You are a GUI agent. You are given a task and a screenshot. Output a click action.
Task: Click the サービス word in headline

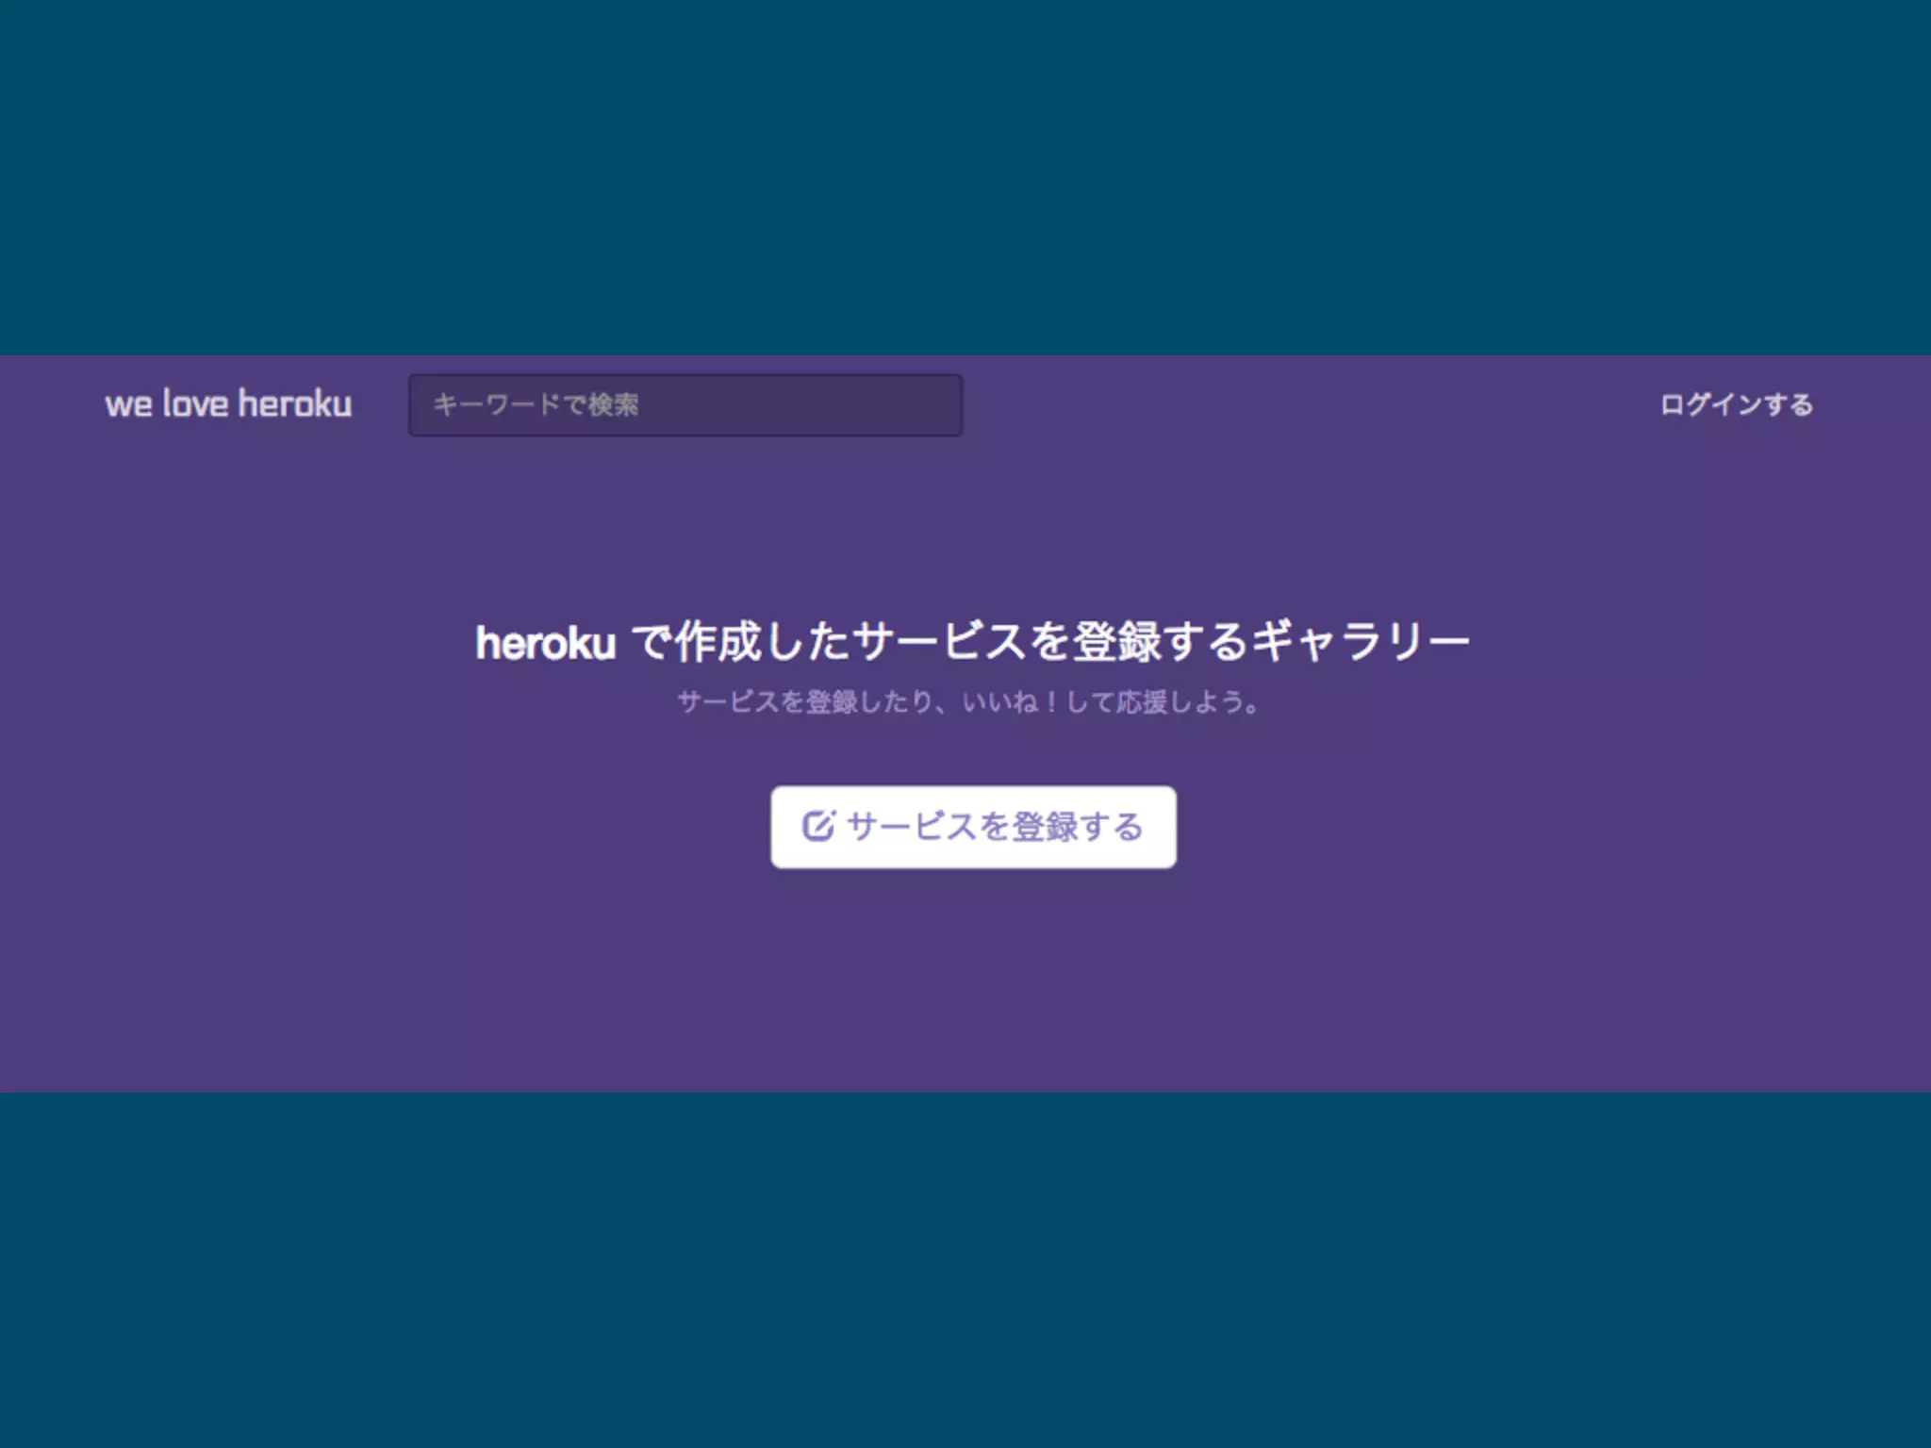tap(939, 643)
